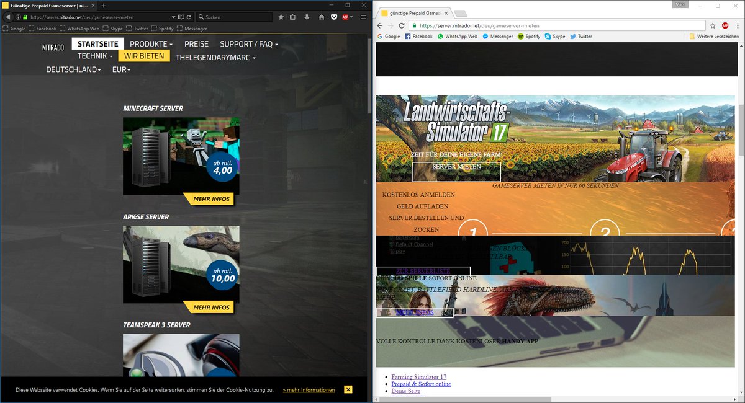Open Messenger bookmark in Chrome bar
This screenshot has height=403, width=745.
pyautogui.click(x=498, y=37)
